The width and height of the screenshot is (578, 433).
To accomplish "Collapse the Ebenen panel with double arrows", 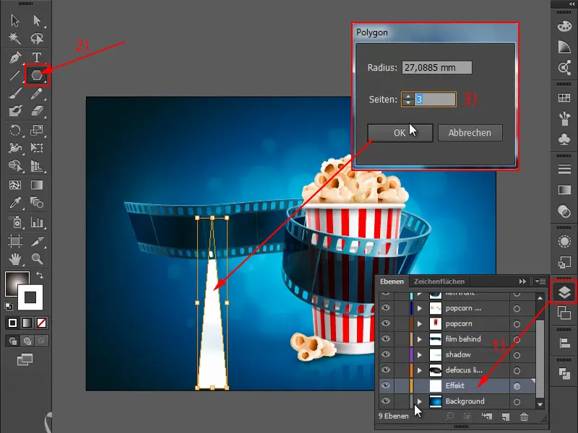I will [x=522, y=281].
